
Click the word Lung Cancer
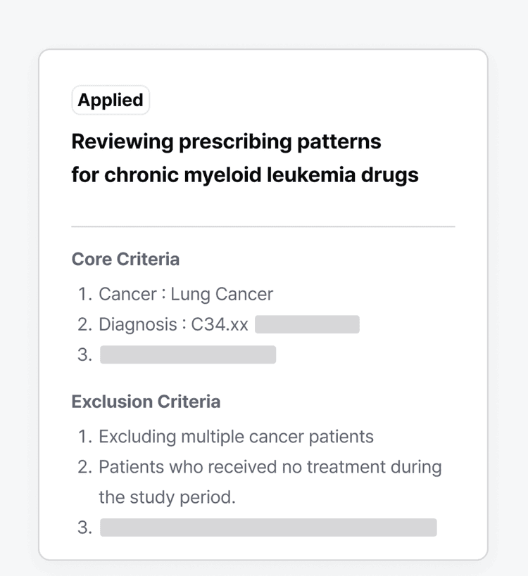[222, 294]
